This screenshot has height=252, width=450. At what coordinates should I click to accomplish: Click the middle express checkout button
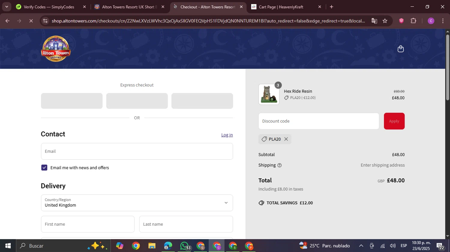point(137,101)
